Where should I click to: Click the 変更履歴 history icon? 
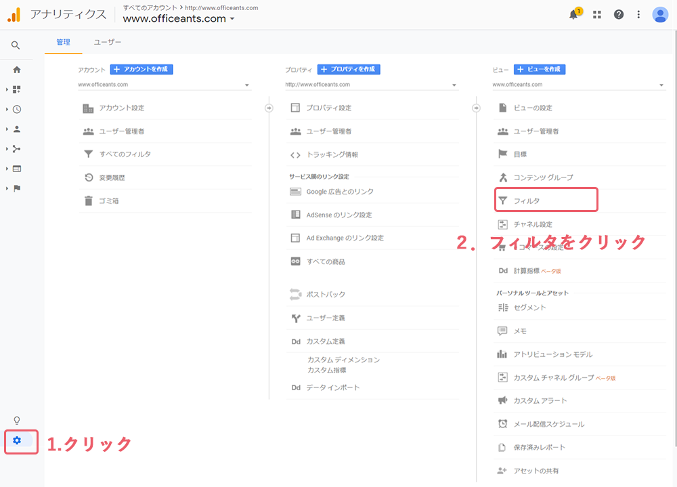[x=89, y=177]
